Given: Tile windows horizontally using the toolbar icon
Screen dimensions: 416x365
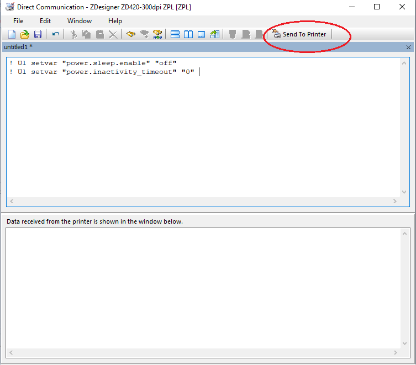Looking at the screenshot, I should tap(175, 34).
